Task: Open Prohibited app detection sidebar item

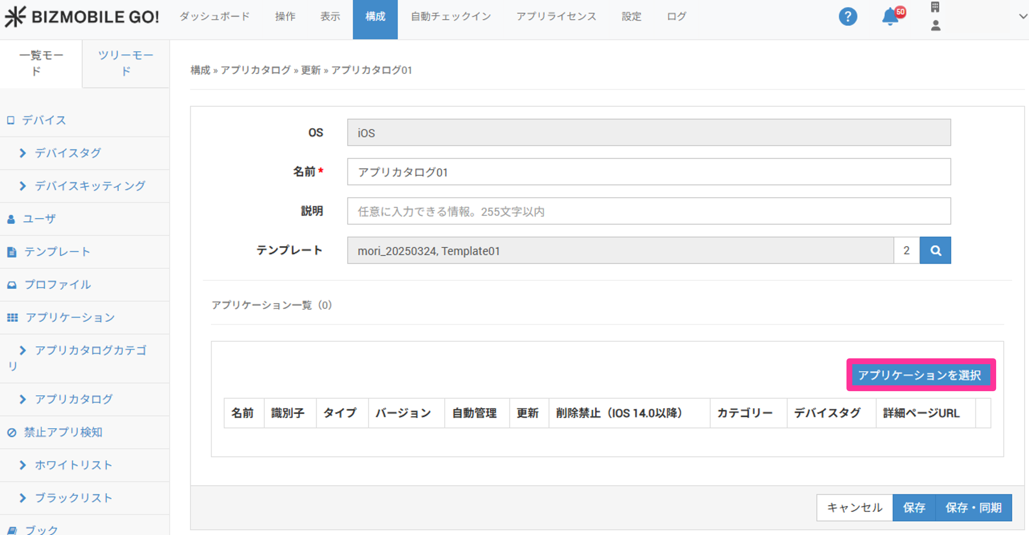Action: pos(62,432)
